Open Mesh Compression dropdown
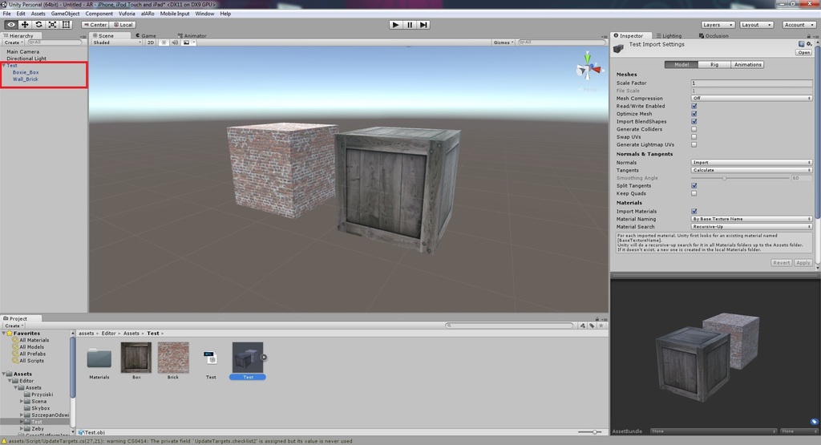821x445 pixels. [751, 99]
